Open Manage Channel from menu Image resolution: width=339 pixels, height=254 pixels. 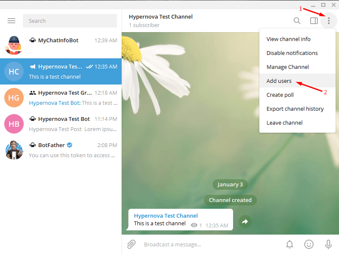288,67
